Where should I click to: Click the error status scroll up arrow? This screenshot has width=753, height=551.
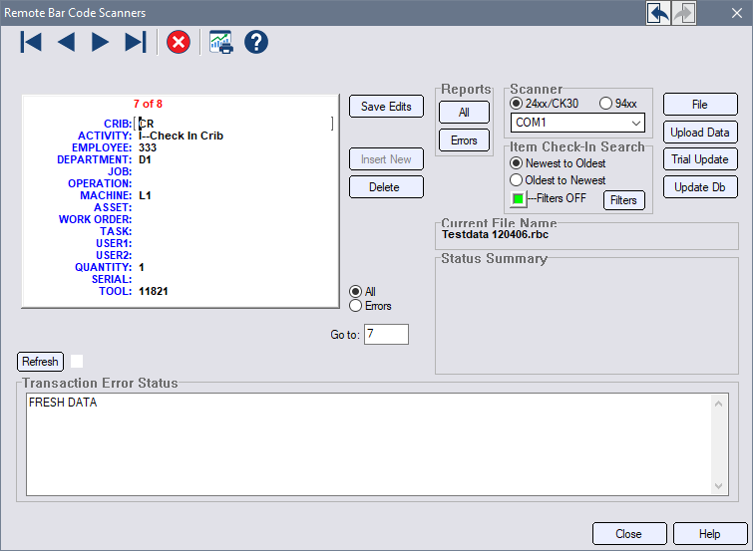(x=718, y=404)
